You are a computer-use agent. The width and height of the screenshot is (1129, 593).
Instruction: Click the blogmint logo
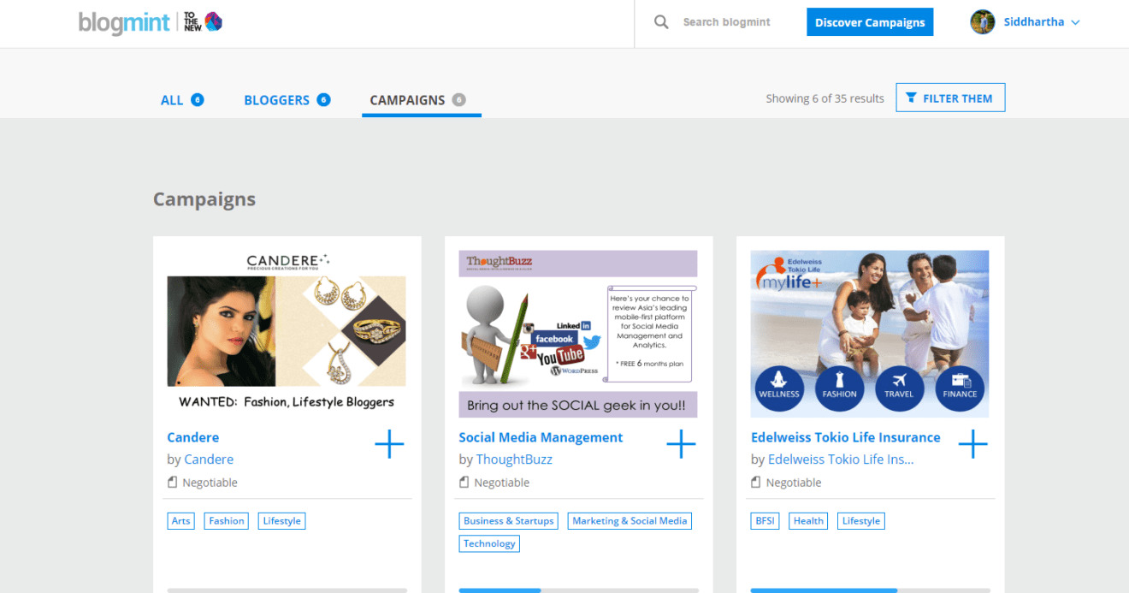click(x=125, y=22)
